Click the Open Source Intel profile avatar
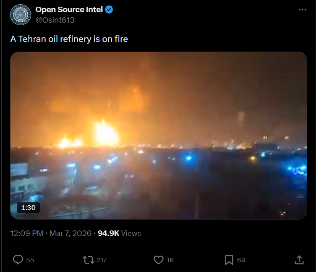The image size is (316, 272). (21, 15)
